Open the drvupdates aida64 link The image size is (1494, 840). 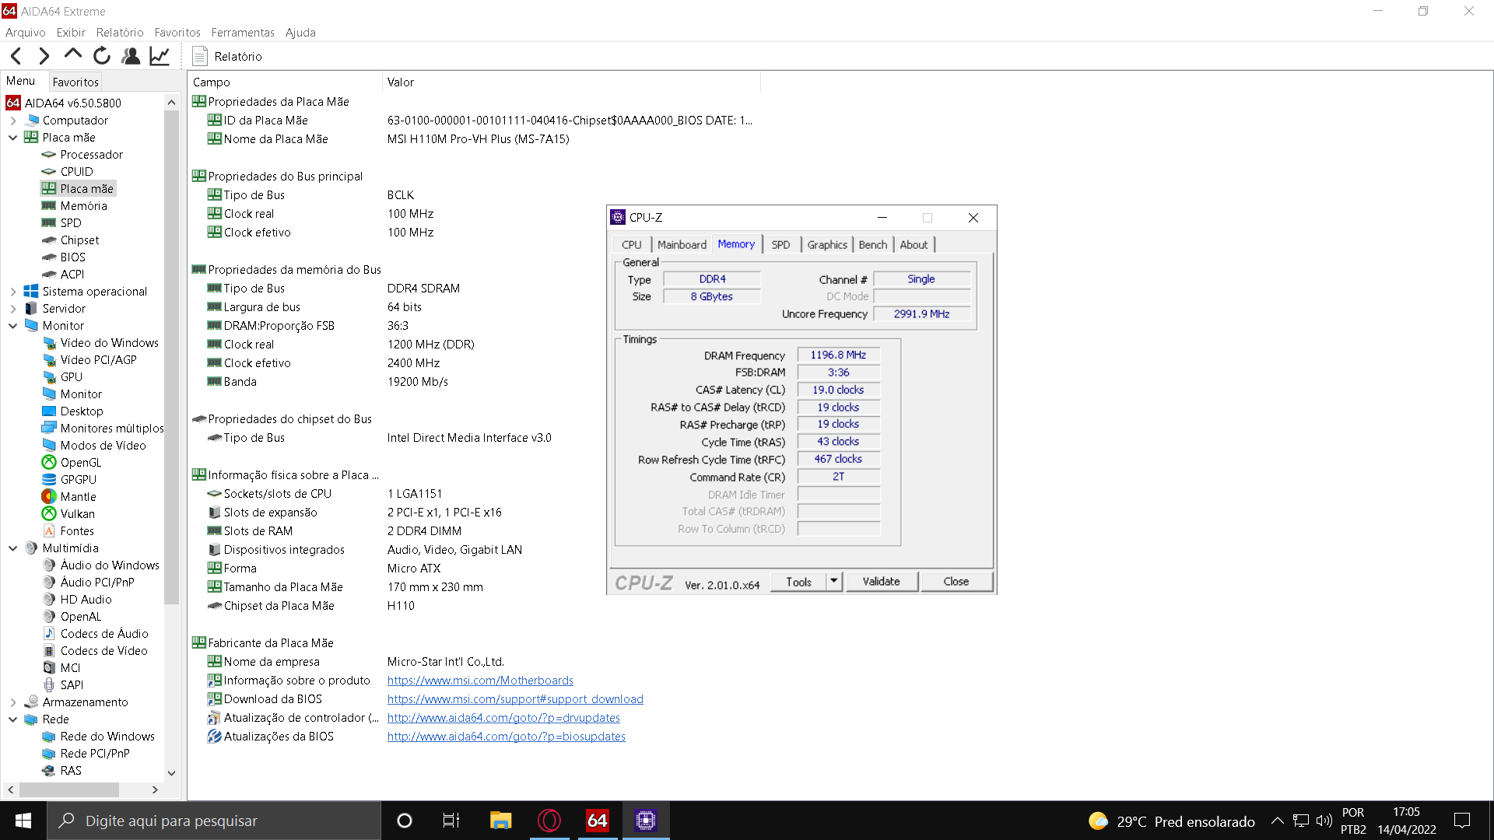coord(503,718)
